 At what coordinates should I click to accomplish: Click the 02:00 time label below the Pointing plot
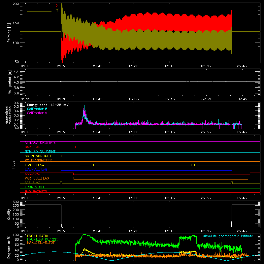(x=134, y=66)
